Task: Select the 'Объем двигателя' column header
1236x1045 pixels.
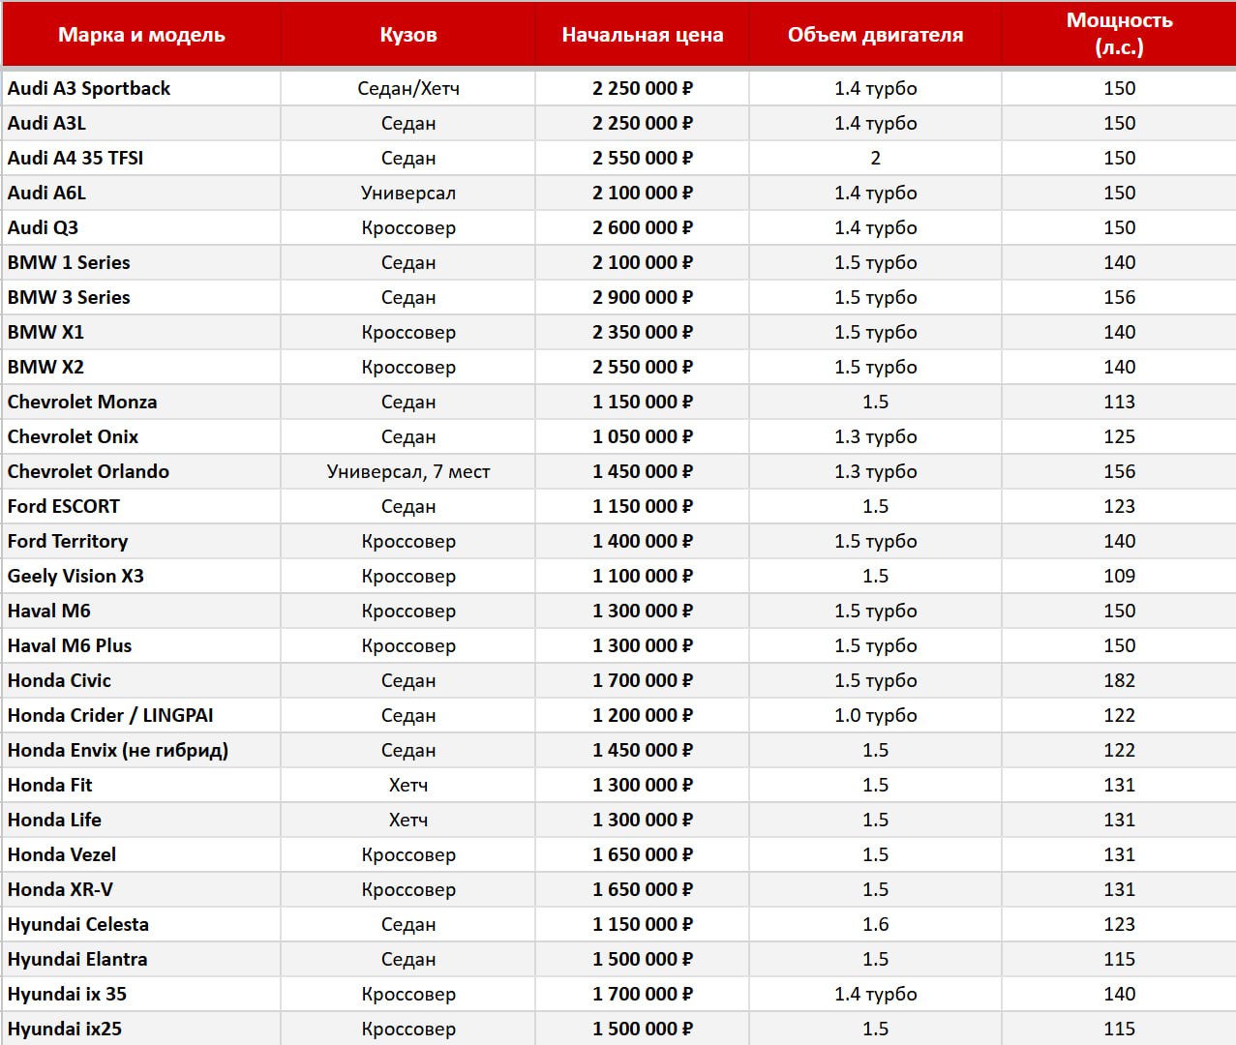Action: 875,35
